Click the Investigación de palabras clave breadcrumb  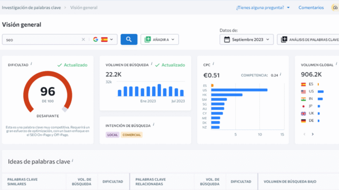tap(31, 7)
